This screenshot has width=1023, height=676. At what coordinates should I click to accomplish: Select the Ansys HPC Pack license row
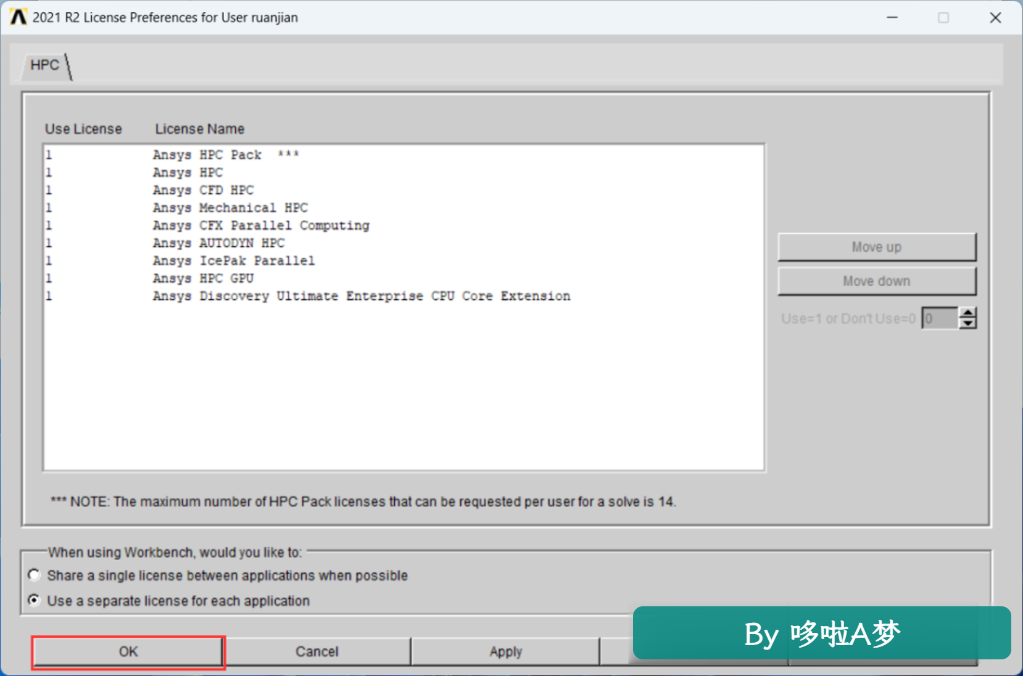tap(404, 155)
